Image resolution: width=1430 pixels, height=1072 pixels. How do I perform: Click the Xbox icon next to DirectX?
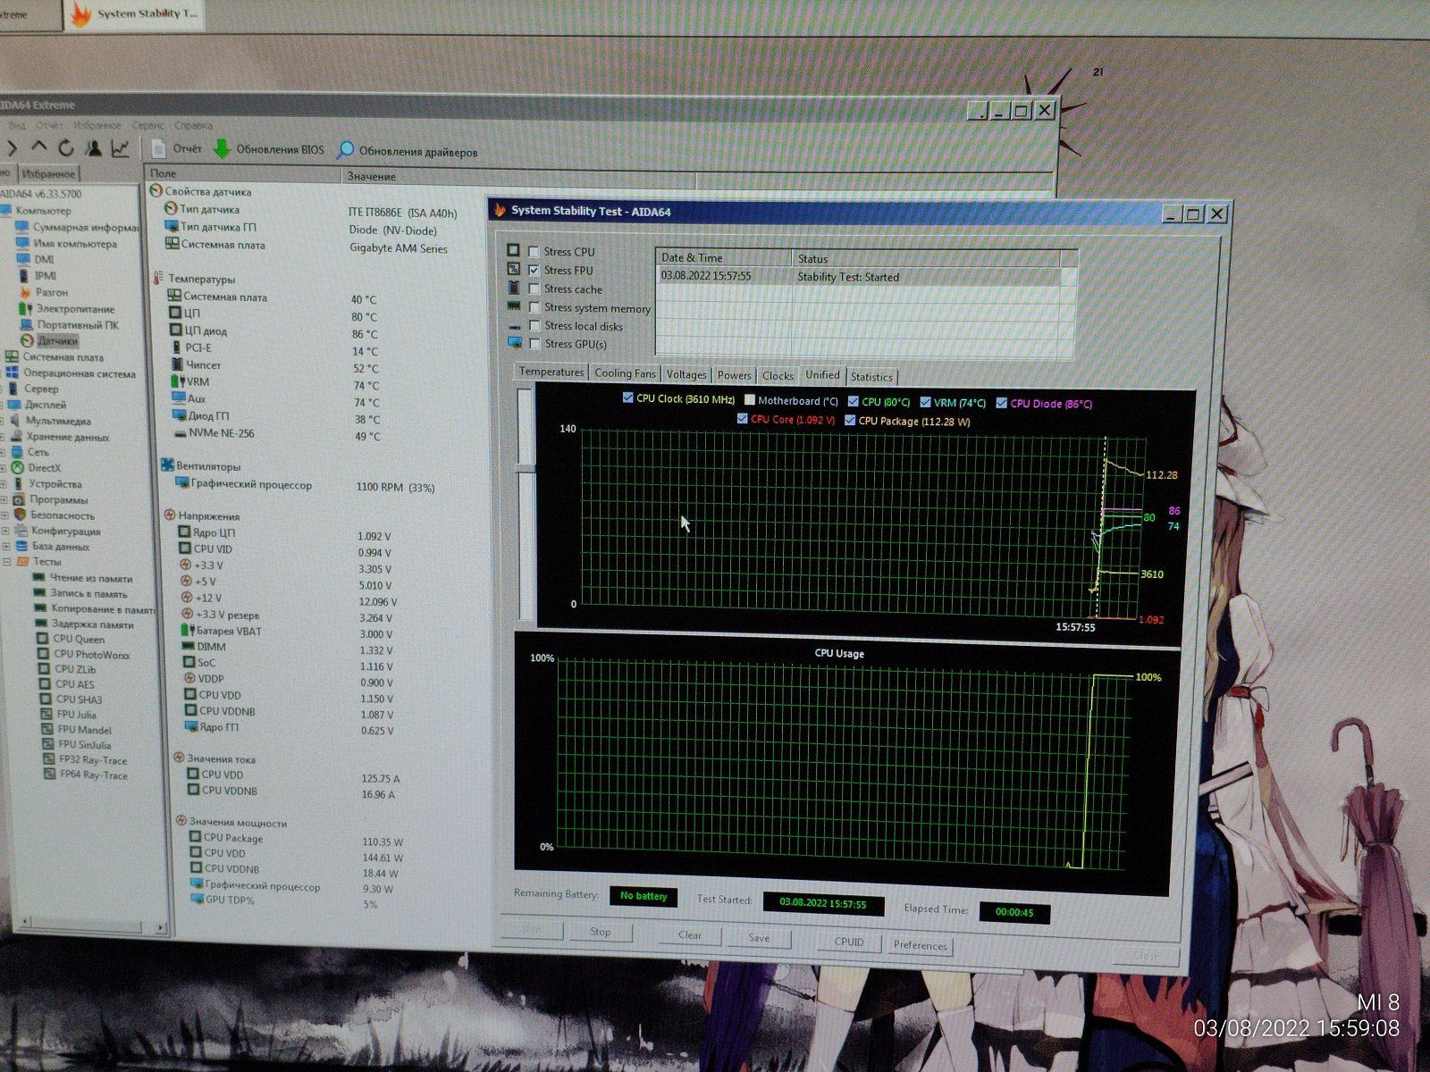point(17,467)
